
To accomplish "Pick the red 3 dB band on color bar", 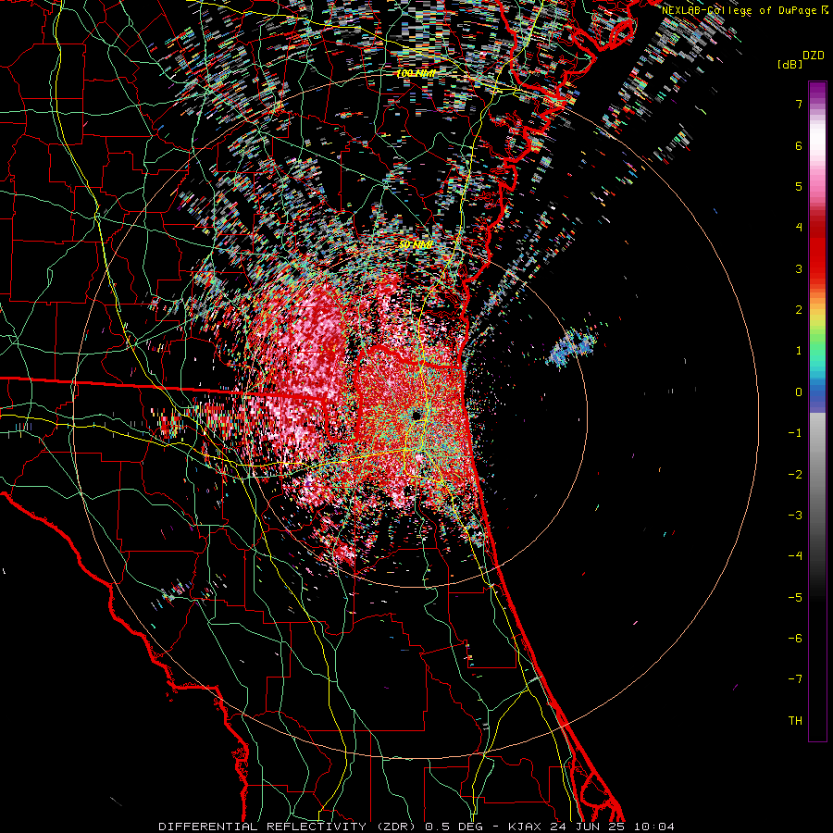I will pyautogui.click(x=817, y=268).
